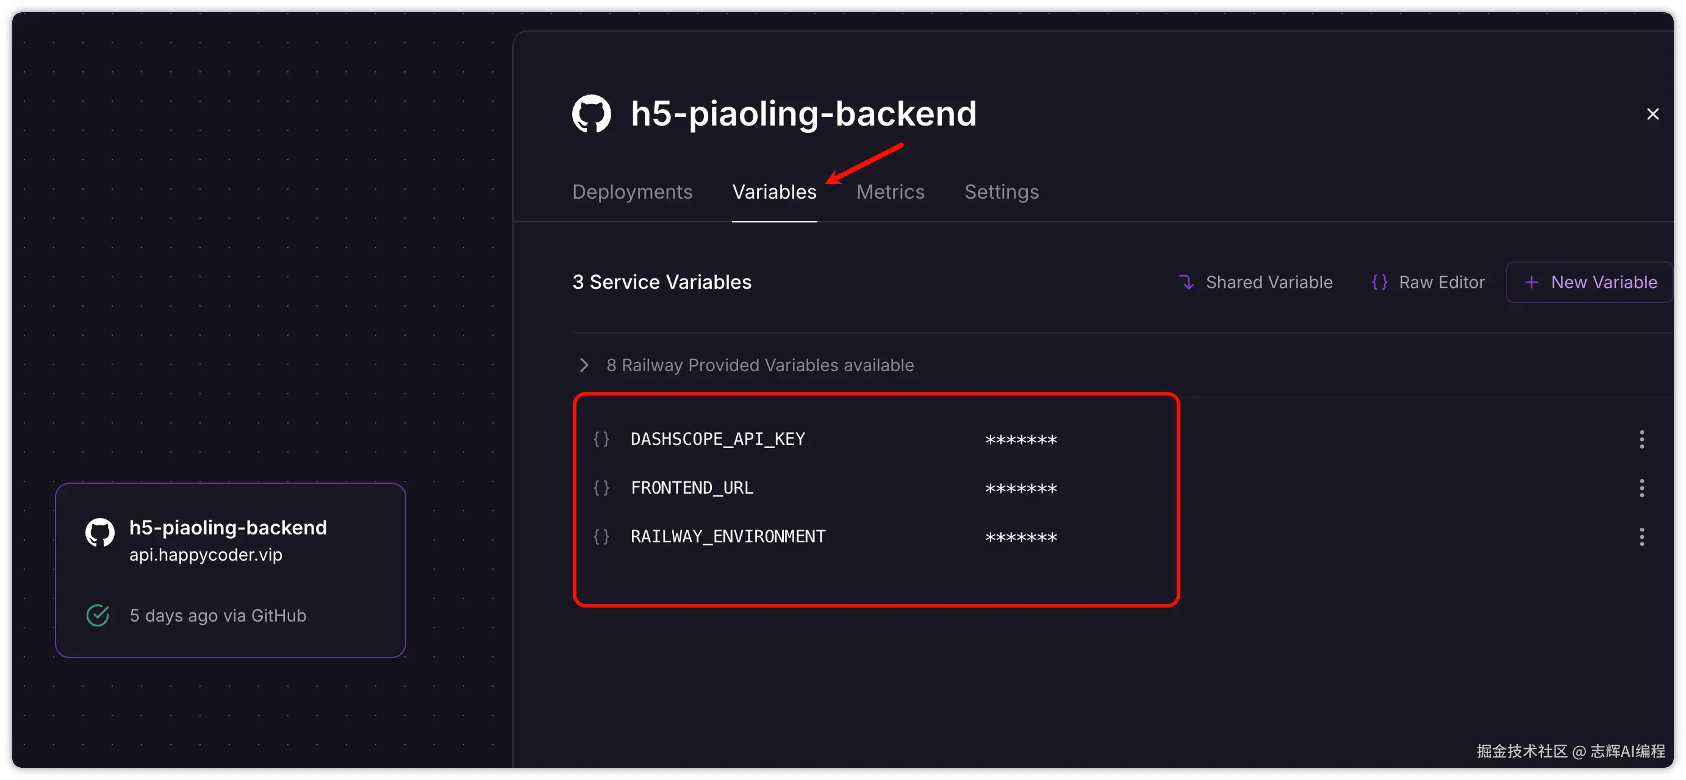Reveal the masked DASHSCOPE_API_KEY value
Image resolution: width=1686 pixels, height=780 pixels.
coord(1021,440)
